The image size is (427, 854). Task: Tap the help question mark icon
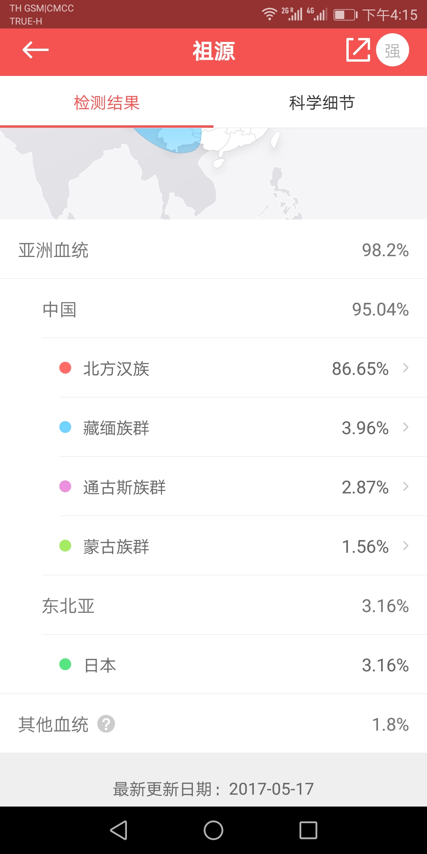pos(106,724)
